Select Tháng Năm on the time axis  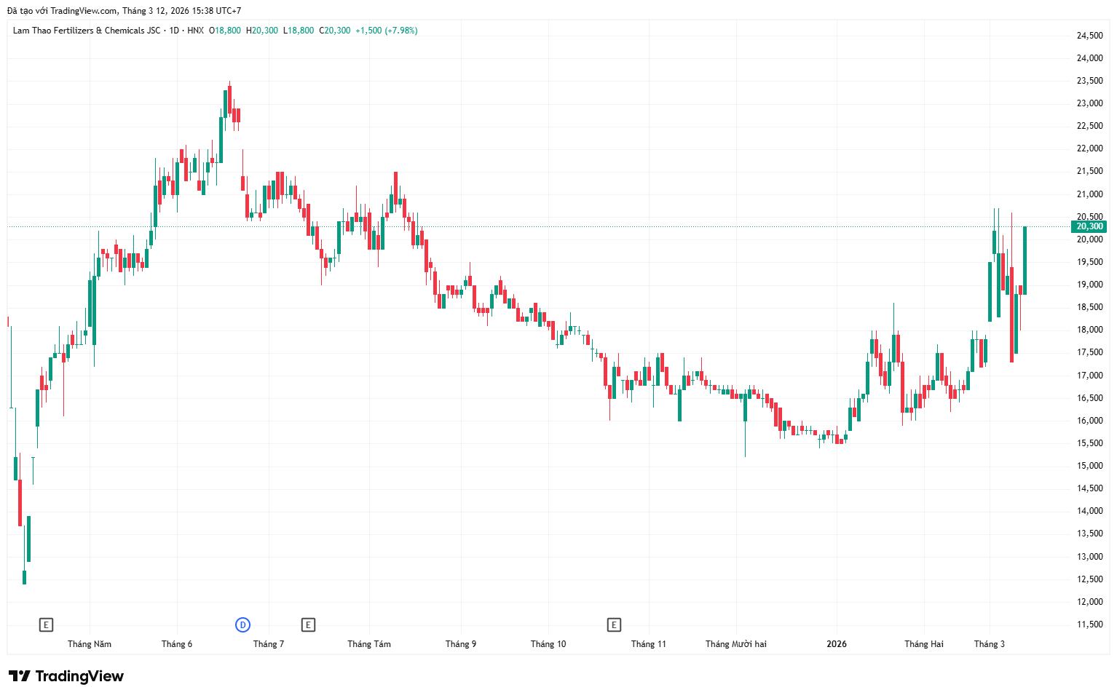(90, 644)
